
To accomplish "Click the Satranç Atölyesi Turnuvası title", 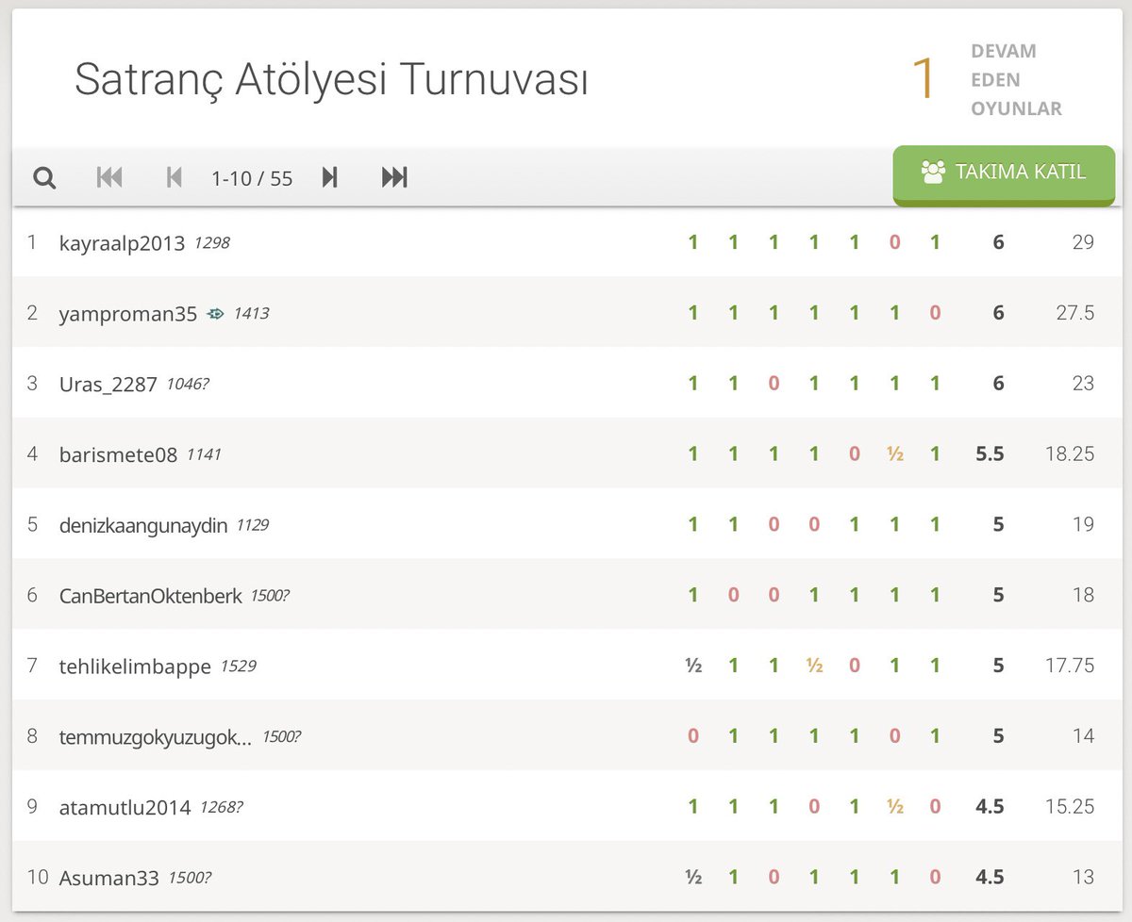I will click(x=331, y=79).
